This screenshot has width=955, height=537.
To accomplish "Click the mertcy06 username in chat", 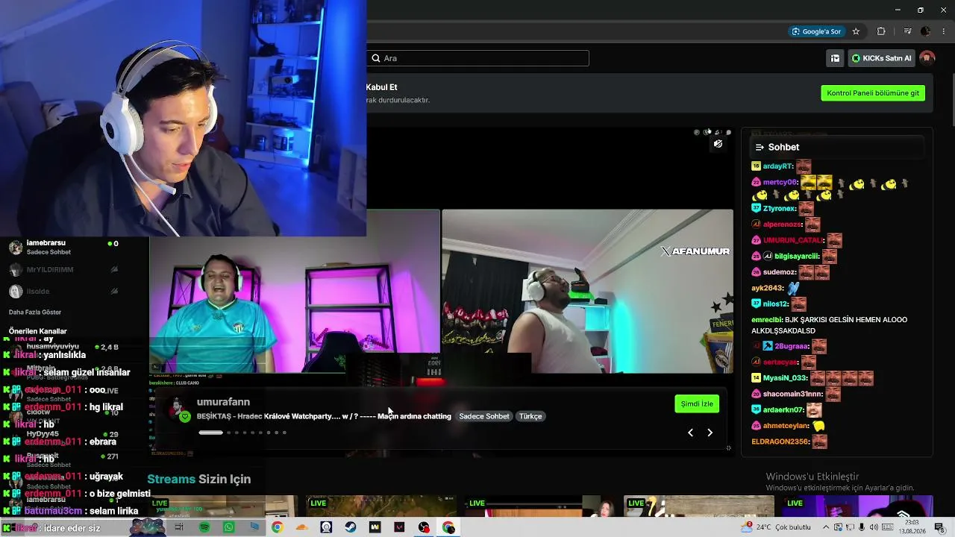I will (780, 182).
